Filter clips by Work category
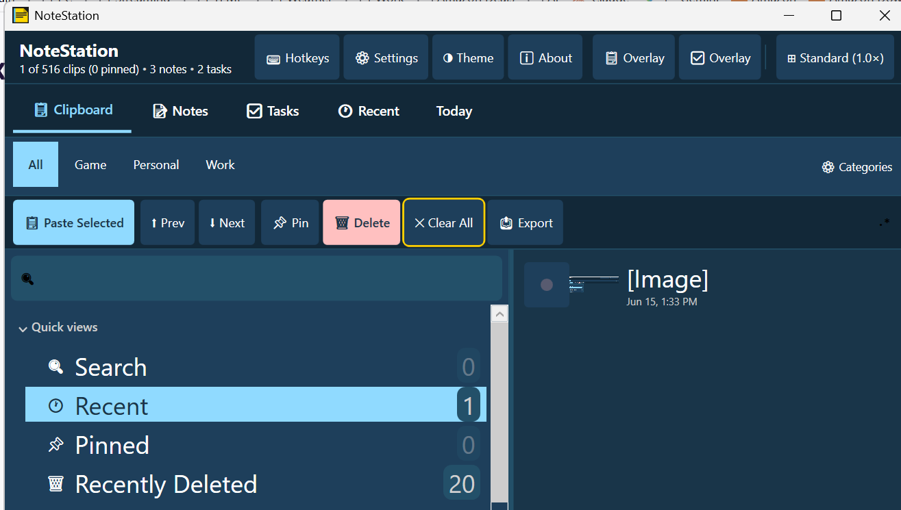The width and height of the screenshot is (901, 510). pyautogui.click(x=220, y=164)
